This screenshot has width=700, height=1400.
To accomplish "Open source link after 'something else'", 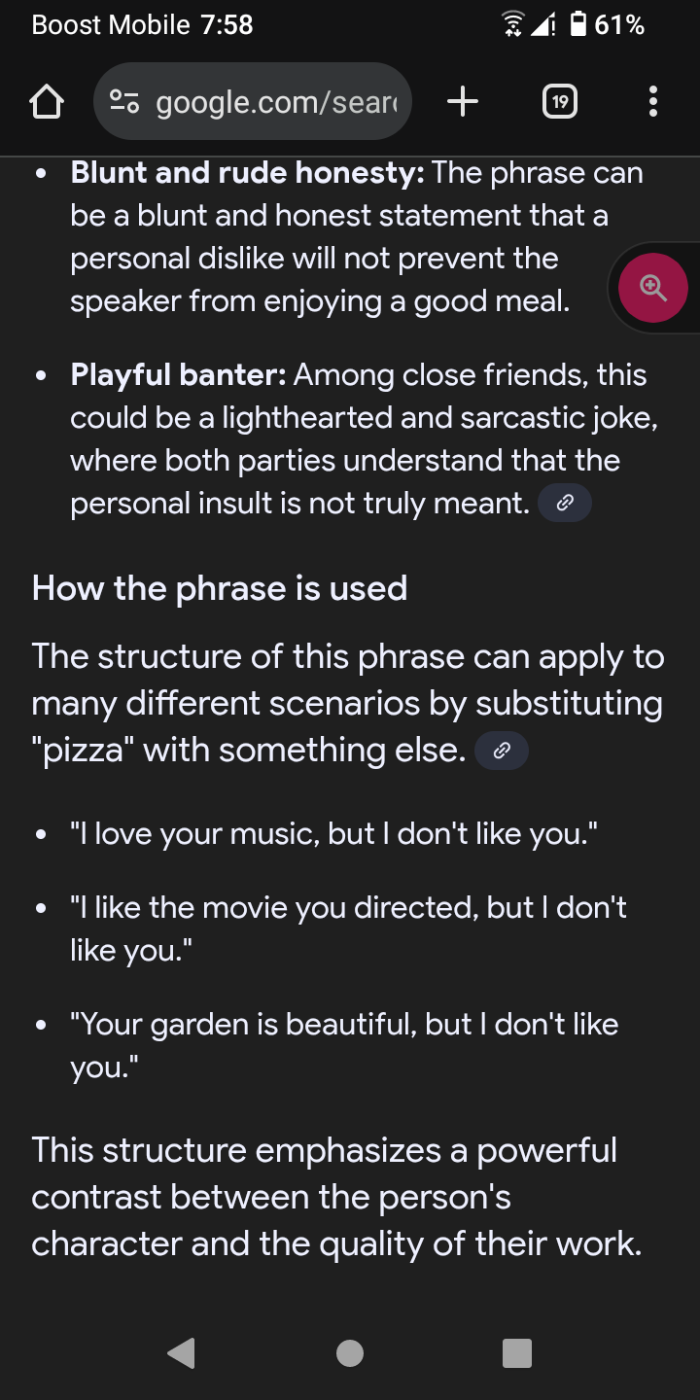I will pyautogui.click(x=502, y=751).
